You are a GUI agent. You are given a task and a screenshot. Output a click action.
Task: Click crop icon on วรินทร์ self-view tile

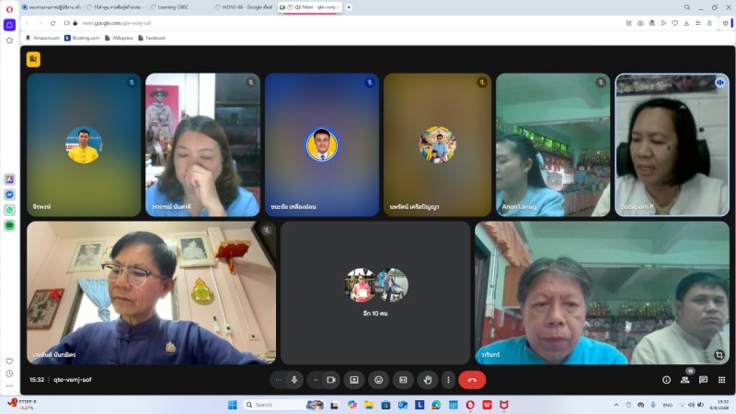coord(719,354)
